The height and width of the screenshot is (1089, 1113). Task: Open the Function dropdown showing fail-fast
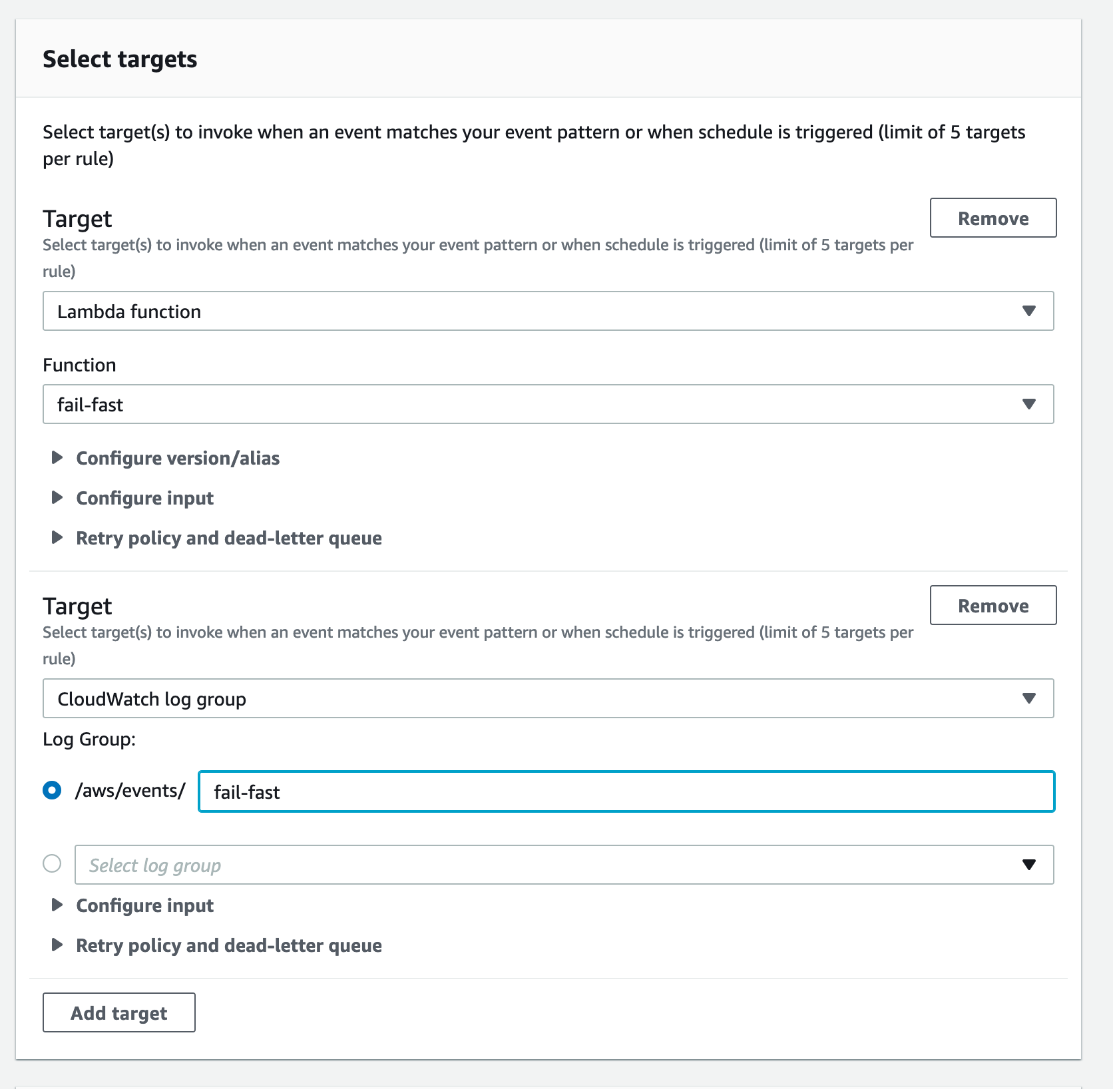(533, 404)
